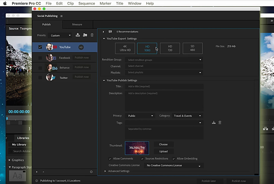Click the delete preset trash icon
The image size is (274, 184).
tap(92, 35)
